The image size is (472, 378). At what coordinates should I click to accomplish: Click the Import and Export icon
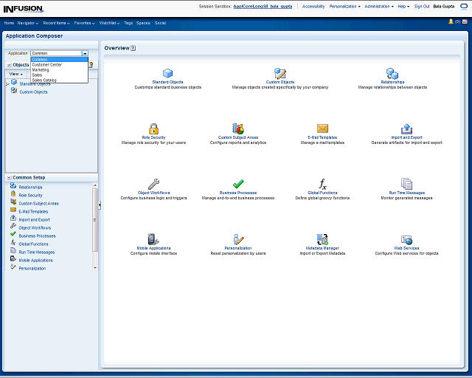(406, 128)
